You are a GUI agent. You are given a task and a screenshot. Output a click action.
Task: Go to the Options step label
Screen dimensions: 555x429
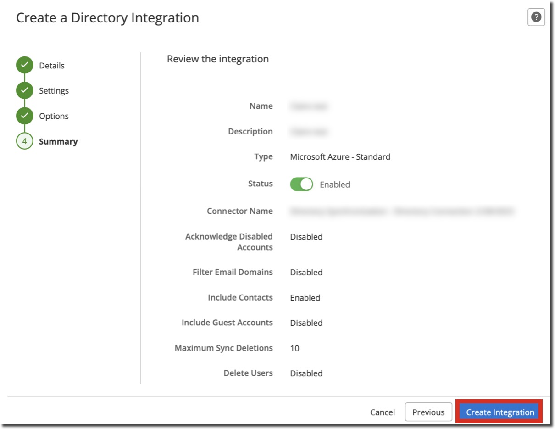[x=54, y=116]
